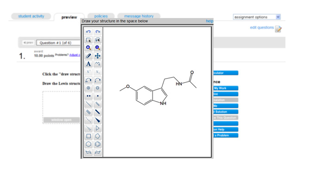Image resolution: width=310 pixels, height=174 pixels.
Task: Select the dashed bond tool
Action: (x=89, y=120)
